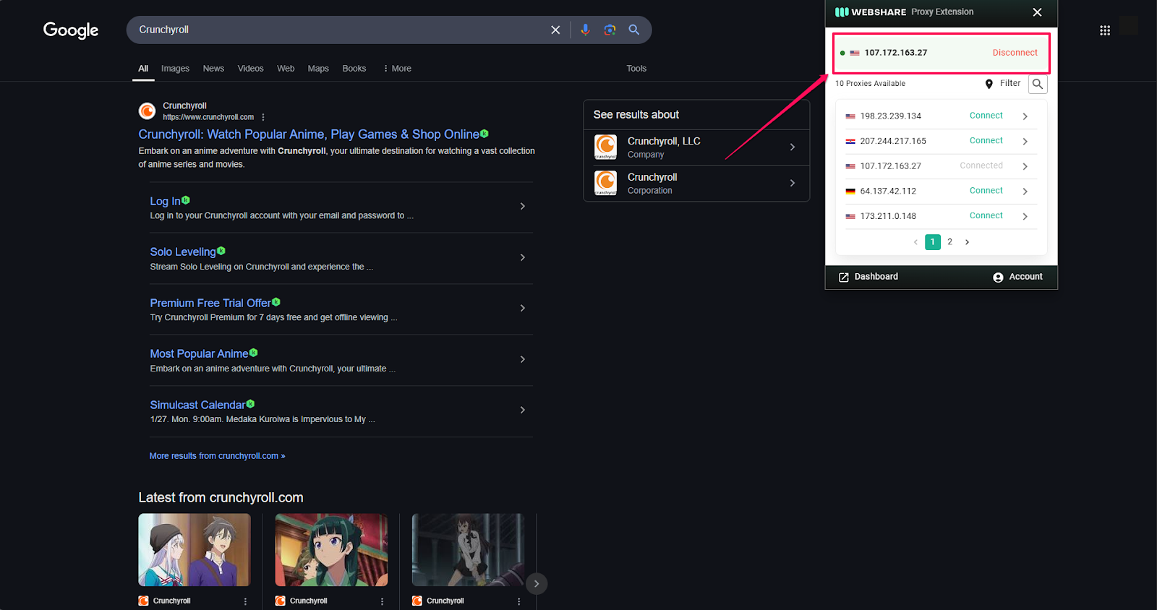Expand details for proxy 64.137.42.112
This screenshot has height=610, width=1157.
pyautogui.click(x=1025, y=192)
